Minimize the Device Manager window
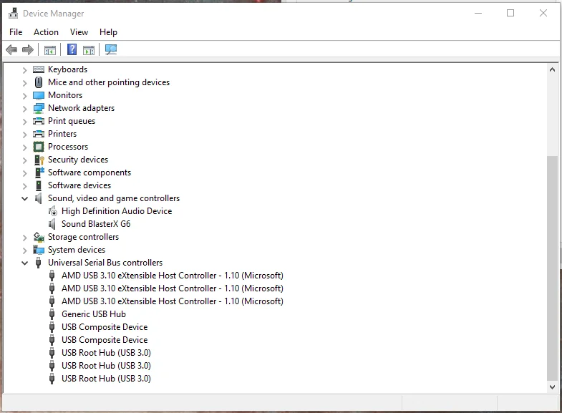The height and width of the screenshot is (413, 562). (478, 14)
